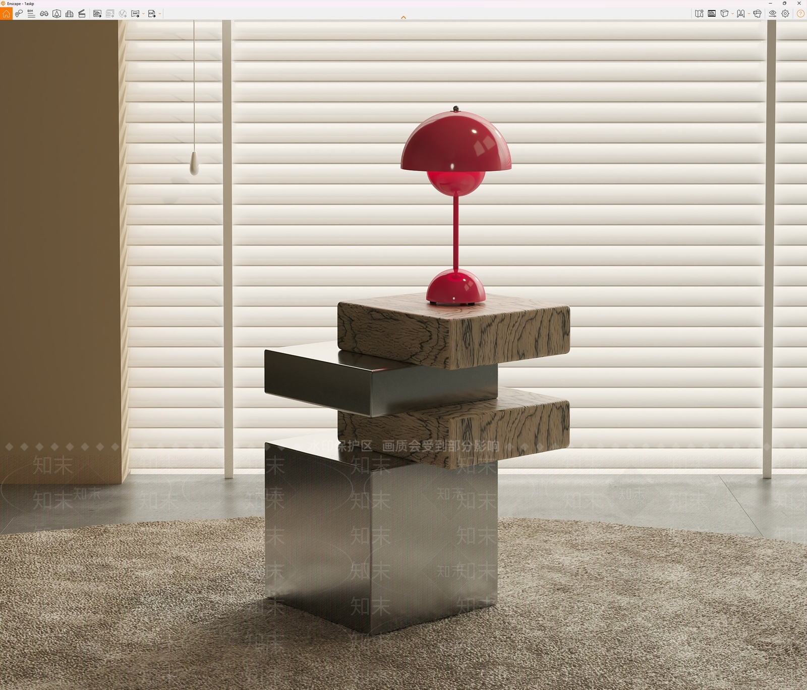Image resolution: width=807 pixels, height=690 pixels.
Task: Expand the 360 panorama export options
Action: point(143,14)
